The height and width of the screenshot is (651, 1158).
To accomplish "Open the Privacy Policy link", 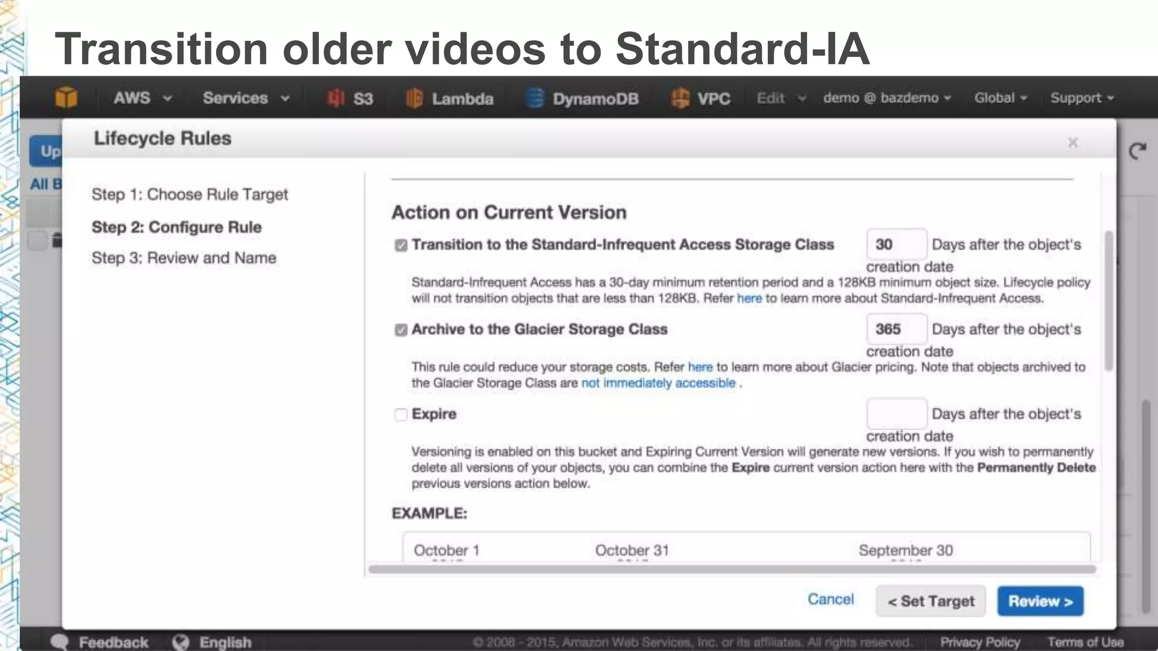I will tap(980, 643).
